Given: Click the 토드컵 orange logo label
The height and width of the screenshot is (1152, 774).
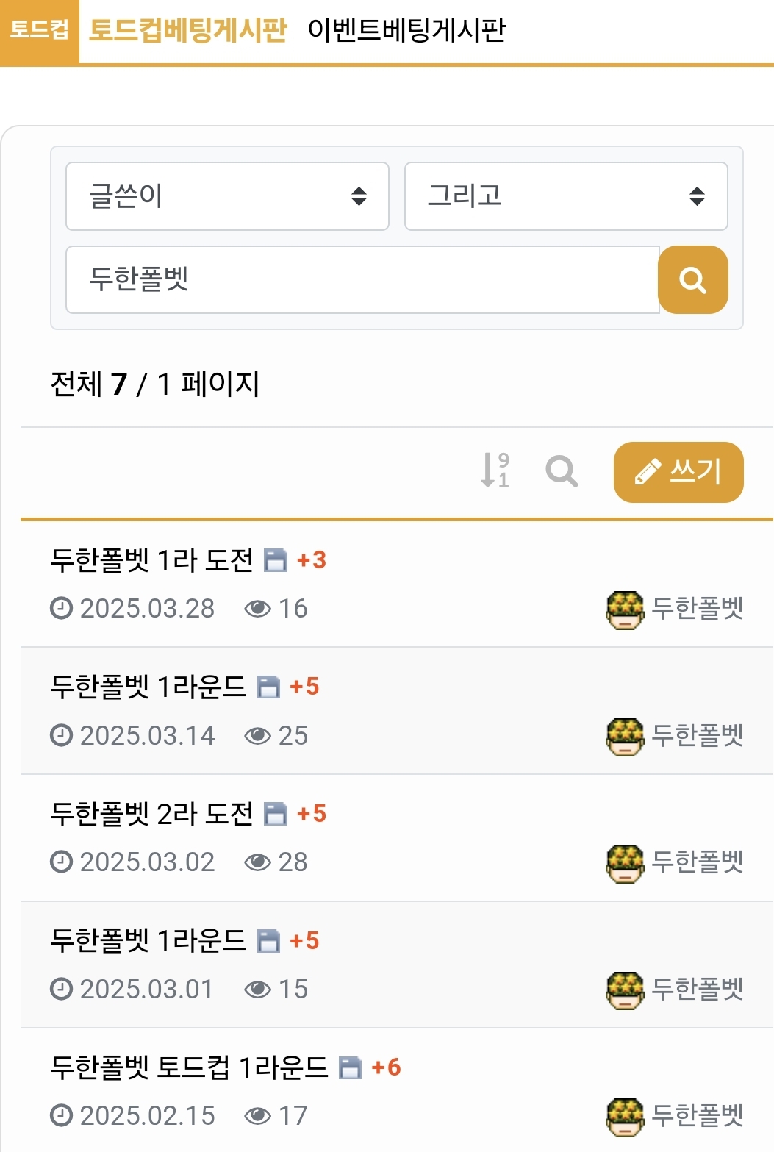Looking at the screenshot, I should (39, 30).
